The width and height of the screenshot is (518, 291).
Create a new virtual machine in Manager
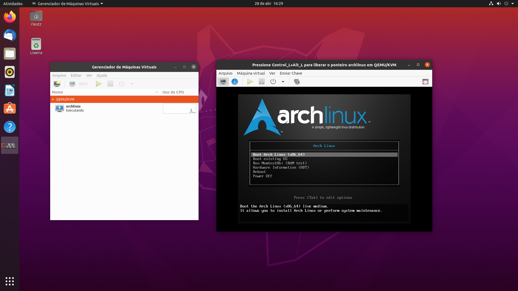57,84
